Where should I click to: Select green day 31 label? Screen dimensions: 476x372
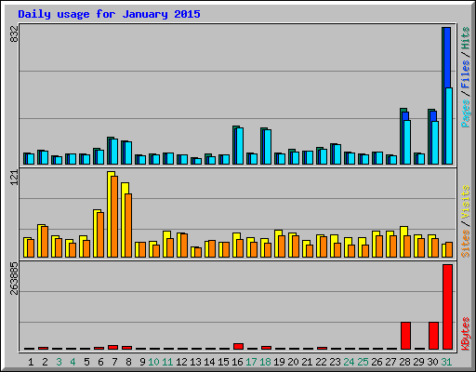point(446,362)
